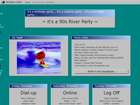This screenshot has width=140, height=105.
Task: Click the Oh Yeah window title bar
Action: coord(39,38)
